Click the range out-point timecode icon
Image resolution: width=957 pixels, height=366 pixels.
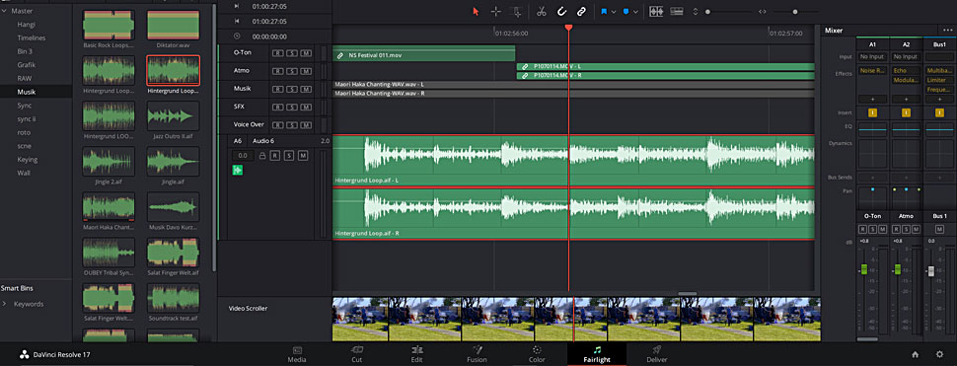coord(237,6)
